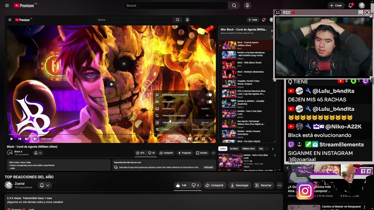
Task: Play video from control bar
Action: (11, 139)
